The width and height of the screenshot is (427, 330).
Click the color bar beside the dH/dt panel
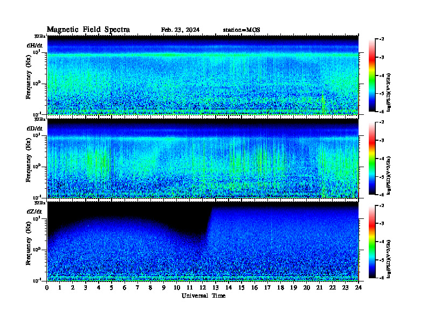[x=372, y=75]
